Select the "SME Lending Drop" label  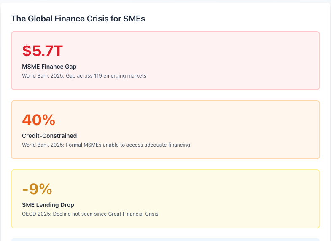pos(48,205)
